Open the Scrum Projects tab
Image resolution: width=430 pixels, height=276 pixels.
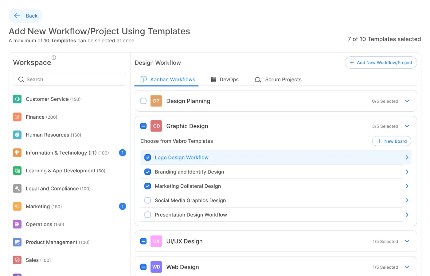pos(278,79)
